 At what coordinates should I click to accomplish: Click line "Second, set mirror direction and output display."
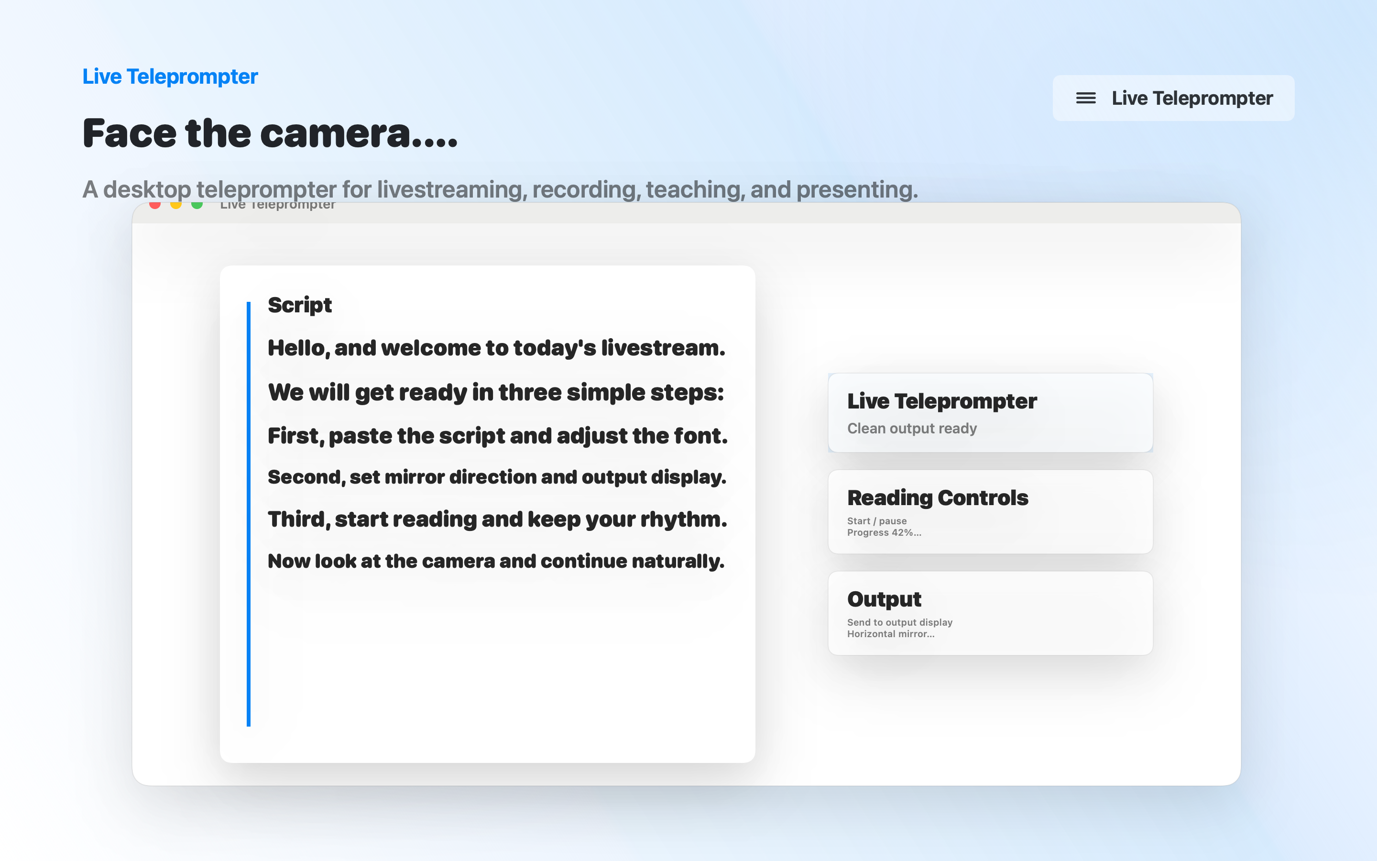497,477
